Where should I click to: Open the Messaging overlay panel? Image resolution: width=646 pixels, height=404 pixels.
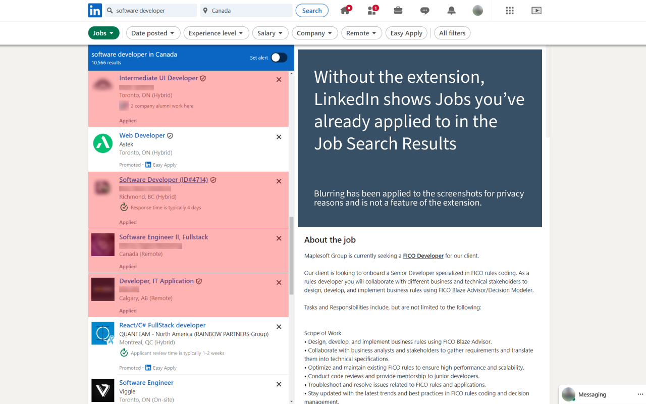592,394
